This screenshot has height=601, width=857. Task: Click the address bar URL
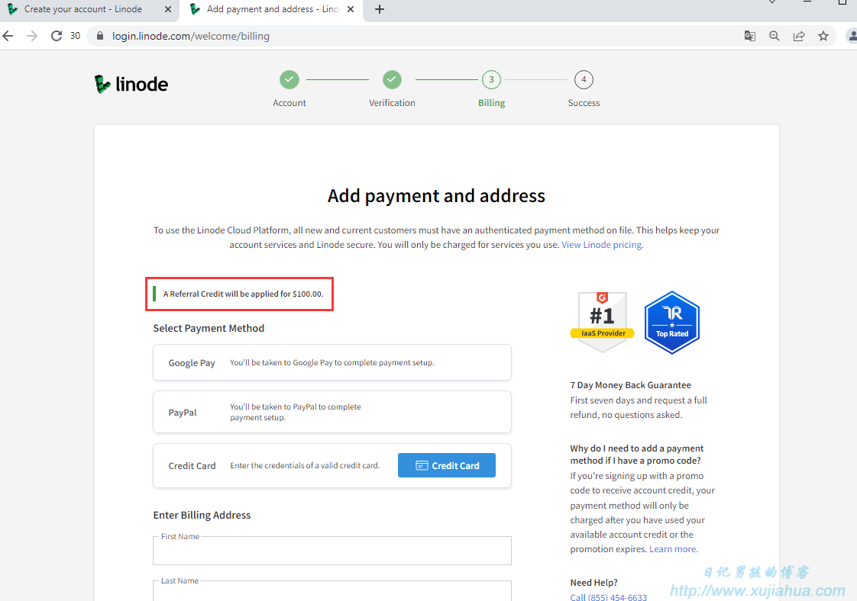(191, 36)
